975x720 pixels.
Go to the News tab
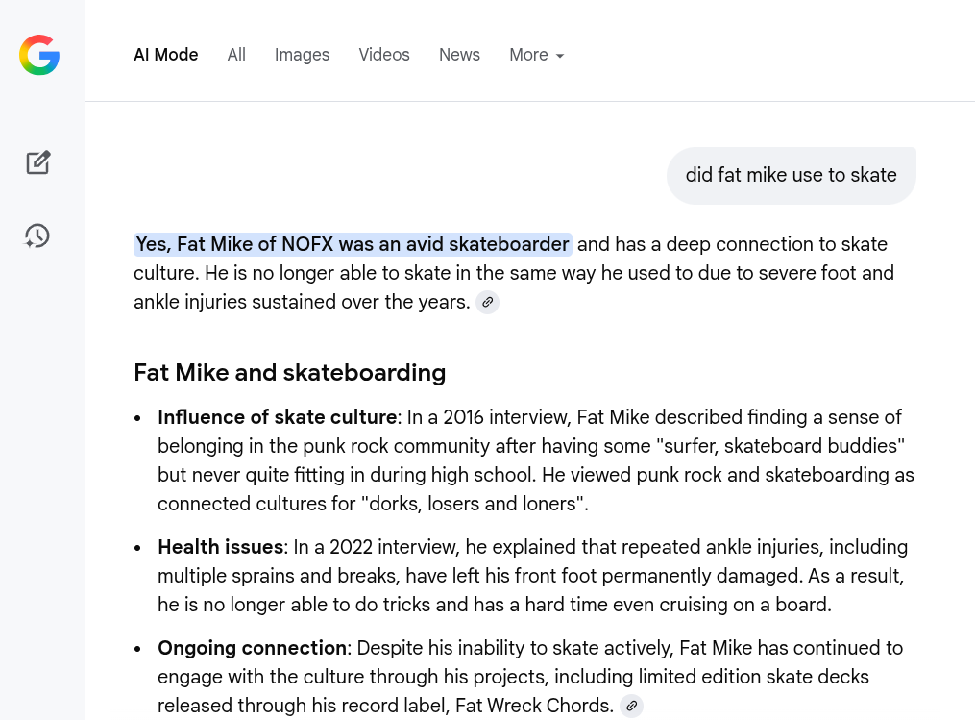coord(459,55)
